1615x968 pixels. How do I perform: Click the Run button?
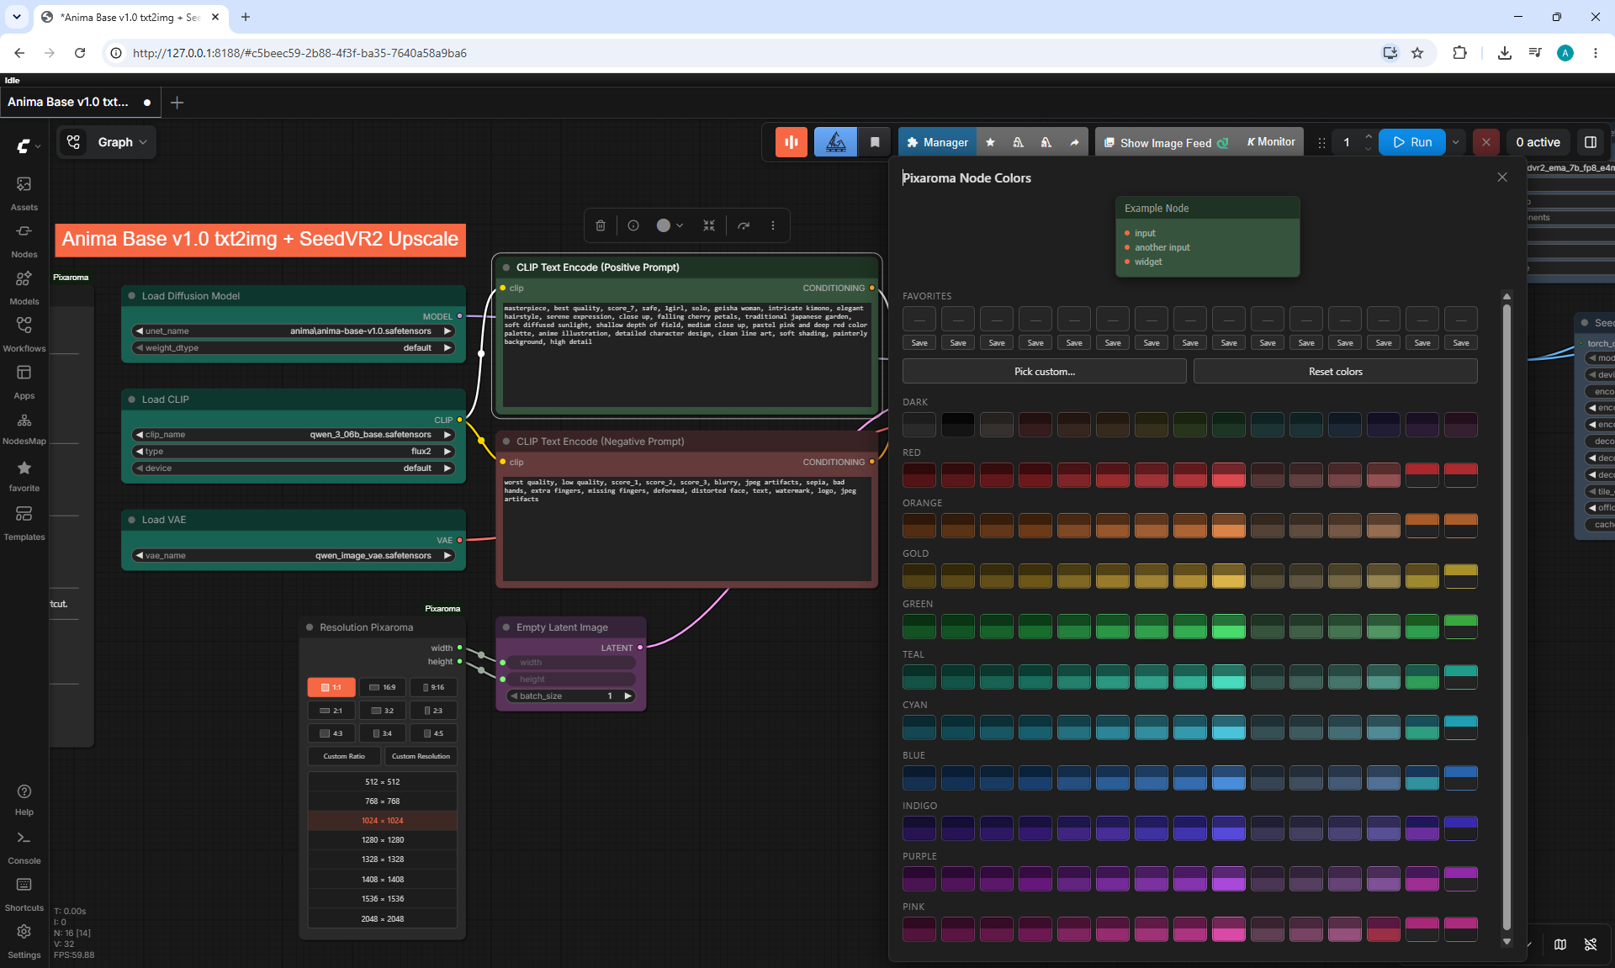[1412, 142]
